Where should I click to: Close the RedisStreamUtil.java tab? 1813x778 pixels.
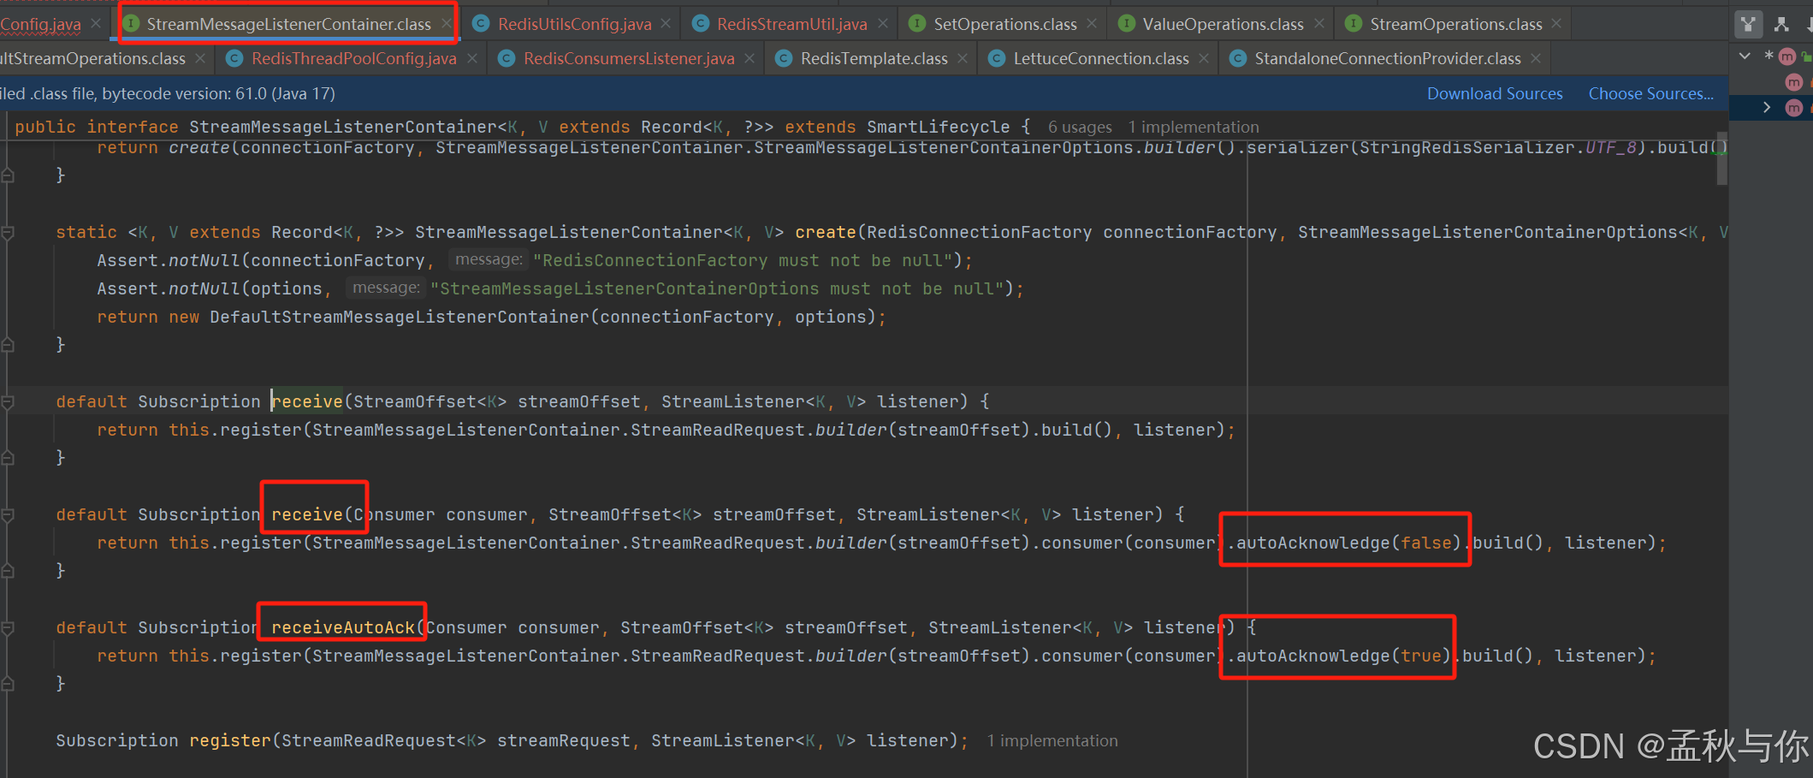pos(883,24)
